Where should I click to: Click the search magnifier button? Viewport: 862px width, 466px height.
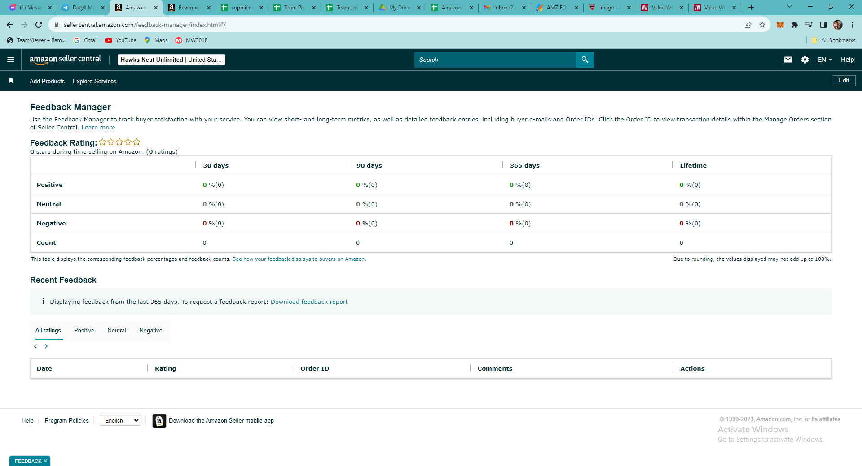tap(585, 60)
